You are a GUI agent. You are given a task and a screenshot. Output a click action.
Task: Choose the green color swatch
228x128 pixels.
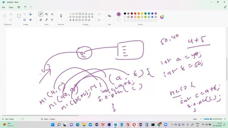click(145, 14)
